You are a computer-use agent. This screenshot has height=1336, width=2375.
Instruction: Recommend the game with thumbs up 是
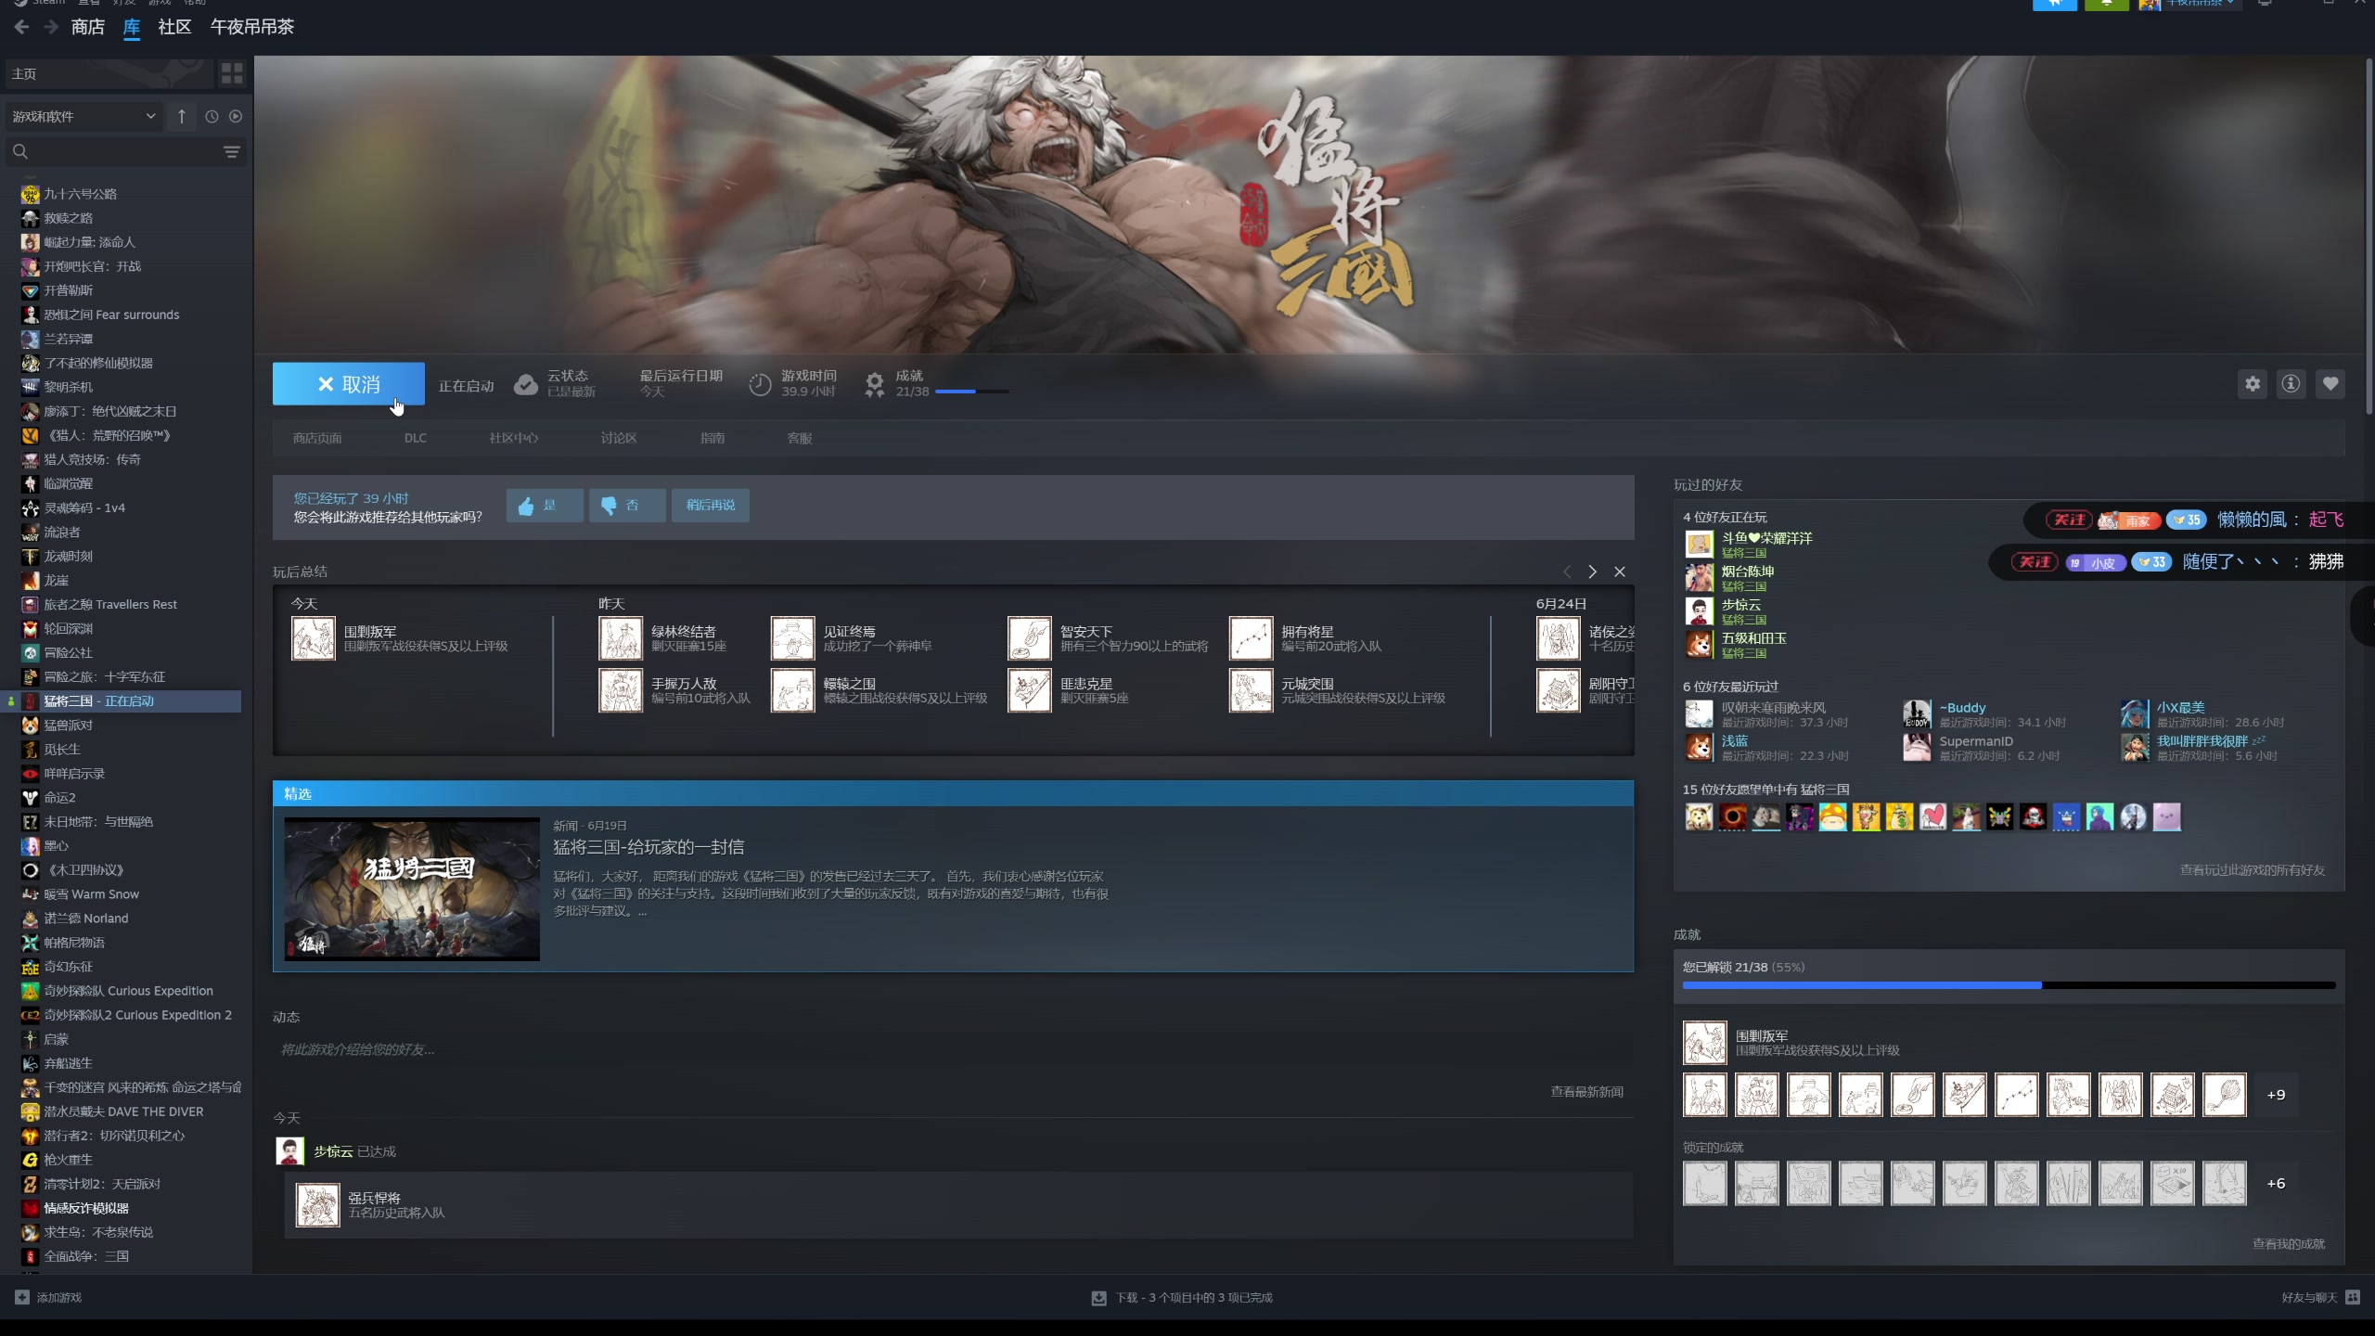click(545, 506)
